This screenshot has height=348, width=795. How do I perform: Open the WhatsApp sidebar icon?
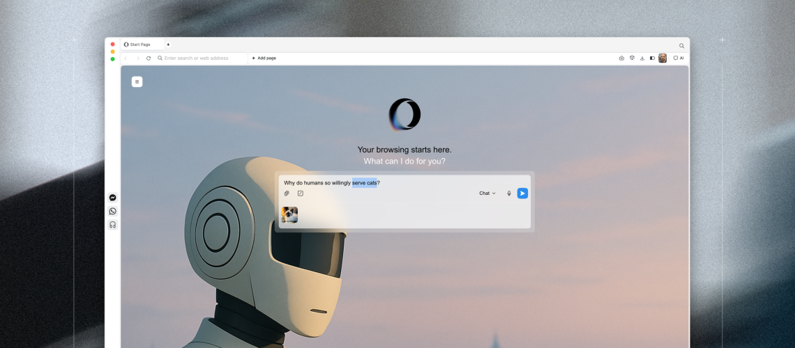coord(112,212)
